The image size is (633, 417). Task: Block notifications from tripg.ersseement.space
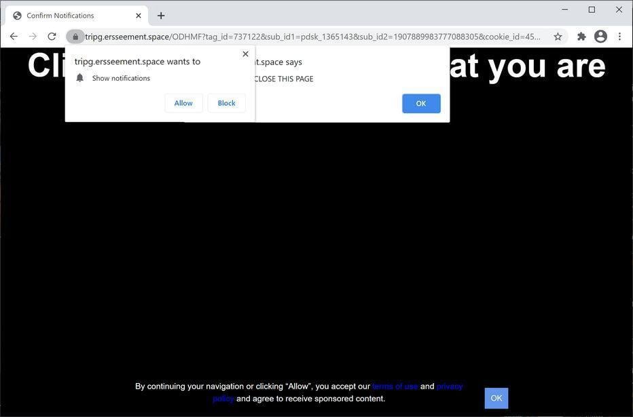(x=226, y=103)
